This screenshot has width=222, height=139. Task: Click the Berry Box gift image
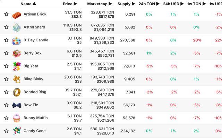click(x=17, y=53)
